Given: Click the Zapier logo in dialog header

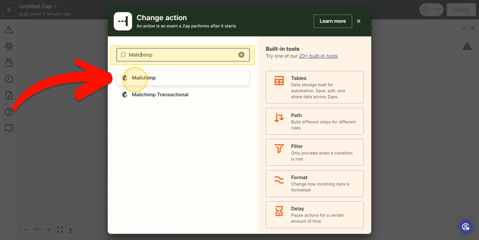Looking at the screenshot, I should pos(123,21).
